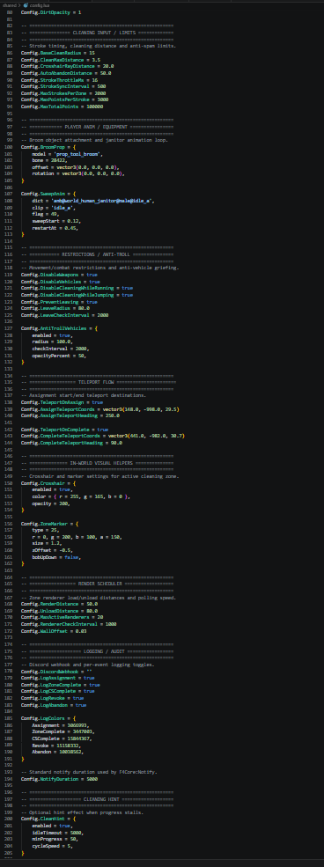Click the radius = 300.0 line
This screenshot has height=867, width=324.
point(53,342)
